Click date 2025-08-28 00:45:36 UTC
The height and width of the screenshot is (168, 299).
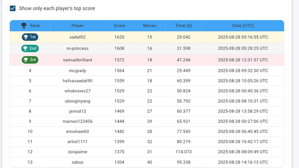243,91
